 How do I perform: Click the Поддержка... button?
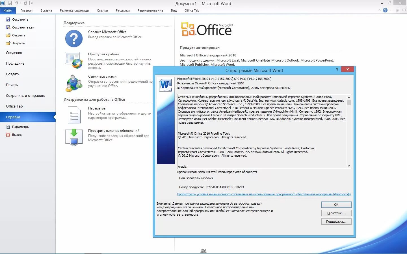[336, 222]
